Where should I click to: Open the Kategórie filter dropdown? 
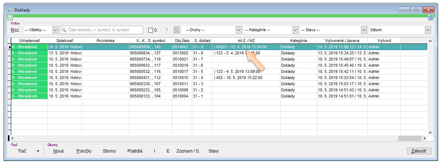(295, 30)
